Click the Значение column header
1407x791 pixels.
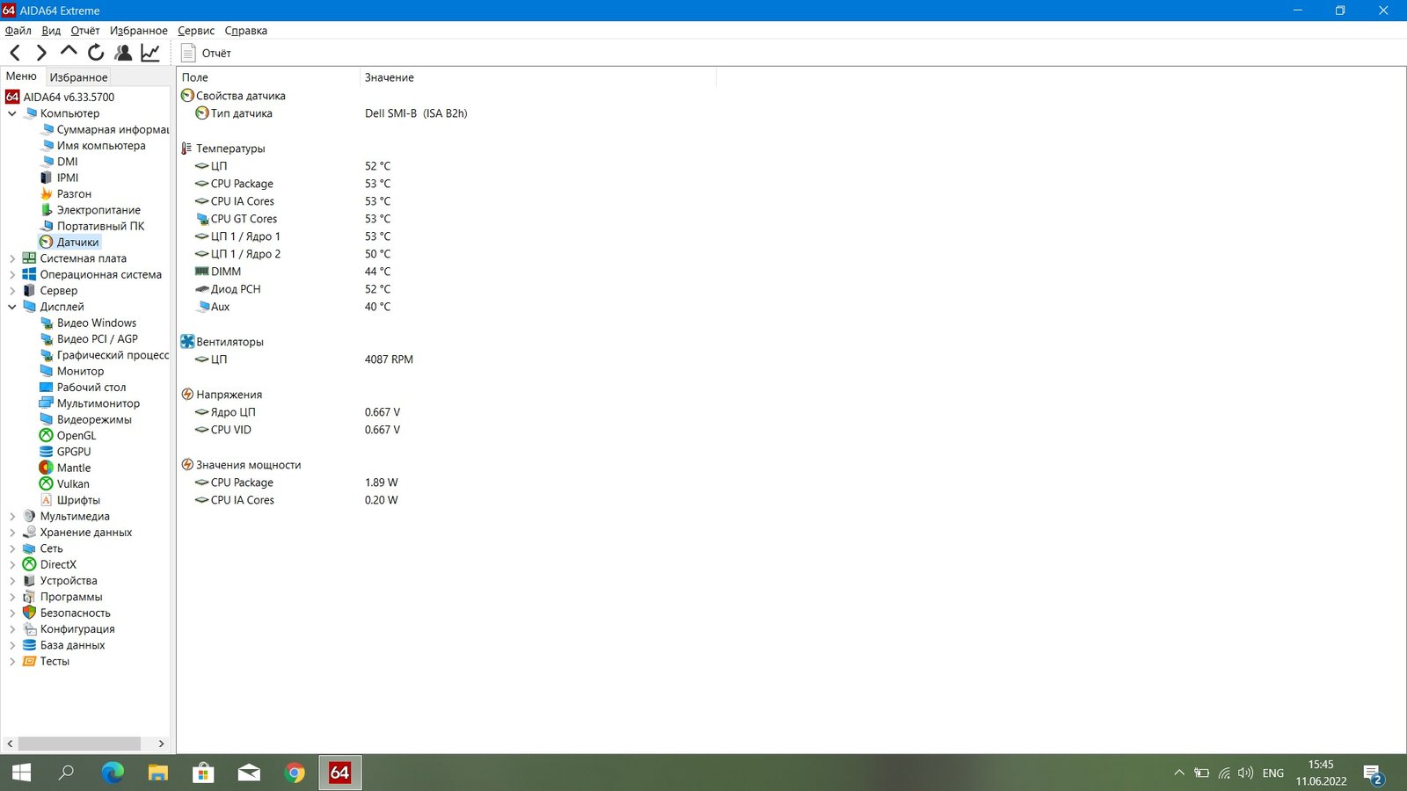pyautogui.click(x=538, y=77)
